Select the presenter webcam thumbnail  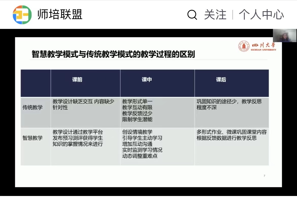point(285,35)
